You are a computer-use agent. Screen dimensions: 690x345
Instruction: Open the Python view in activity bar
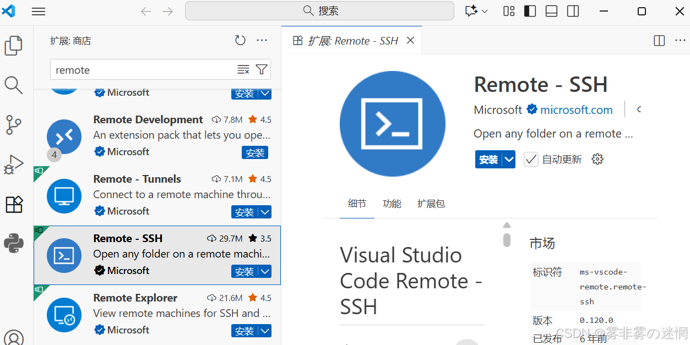(x=14, y=243)
